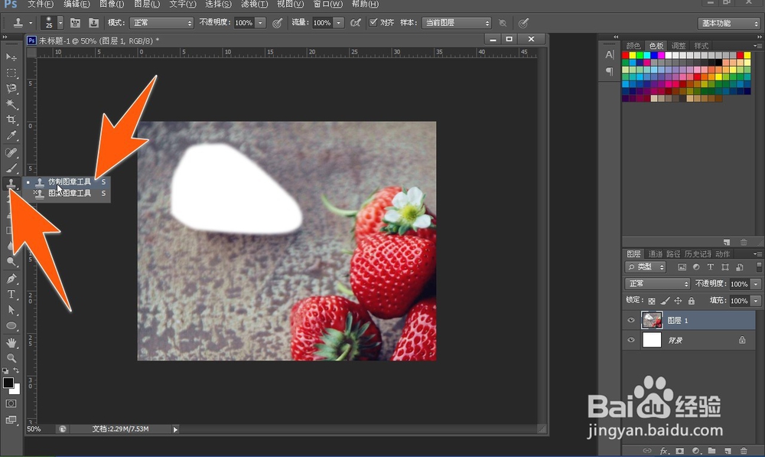
Task: Select the Brush tool
Action: (11, 168)
